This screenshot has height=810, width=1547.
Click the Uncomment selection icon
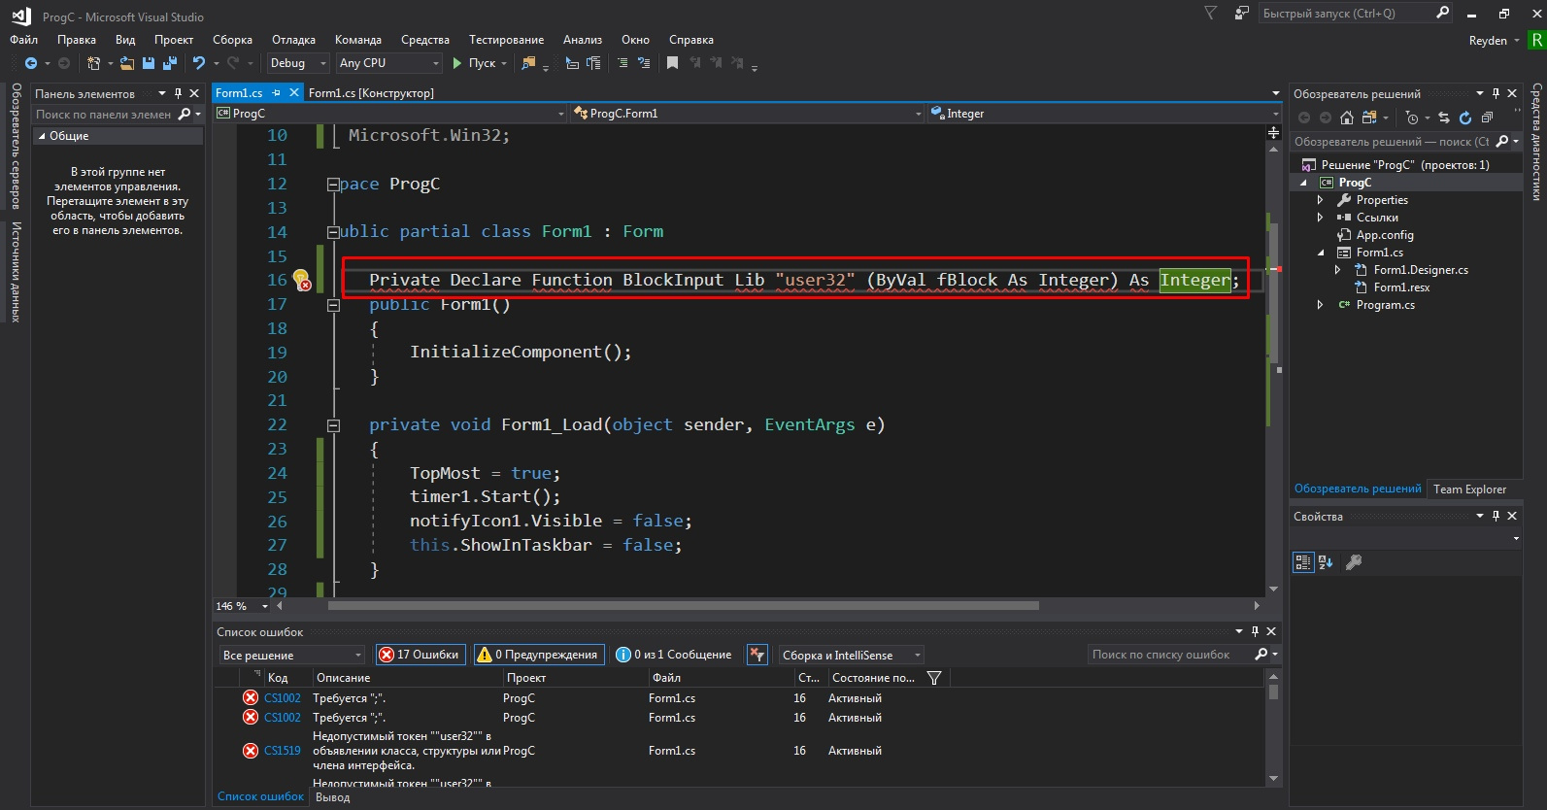644,63
